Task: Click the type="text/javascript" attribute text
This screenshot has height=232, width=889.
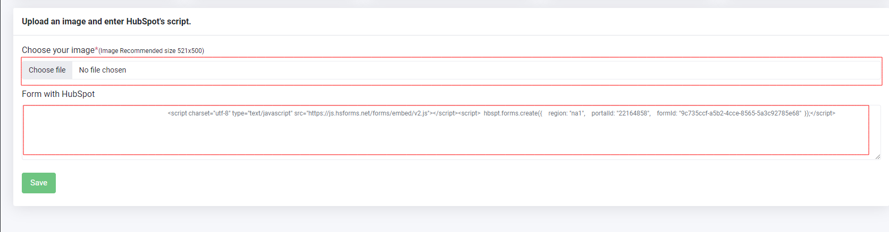Action: click(x=262, y=113)
